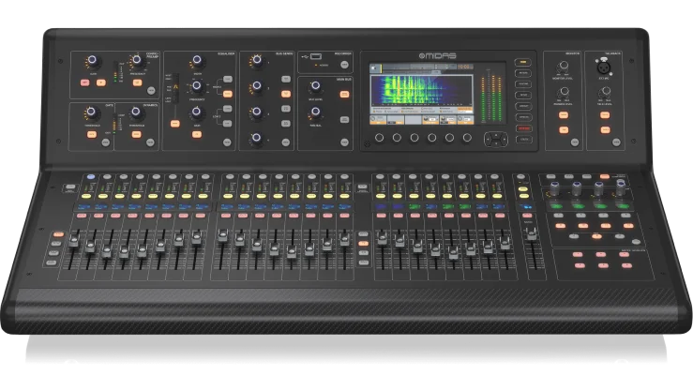Image resolution: width=693 pixels, height=375 pixels.
Task: Select the lit top layer button left of faders
Action: tap(57, 234)
